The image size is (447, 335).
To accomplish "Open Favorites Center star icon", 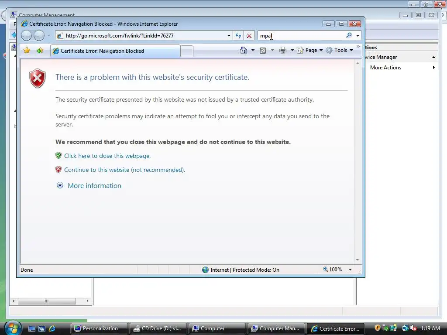I will pos(27,51).
